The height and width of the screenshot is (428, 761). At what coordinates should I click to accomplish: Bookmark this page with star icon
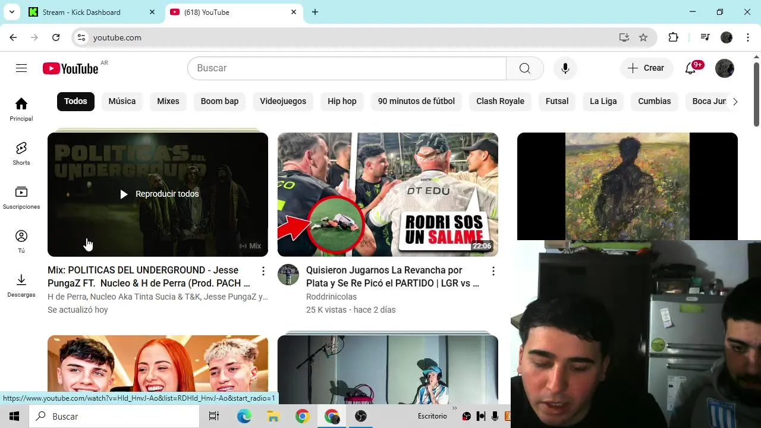pos(643,37)
